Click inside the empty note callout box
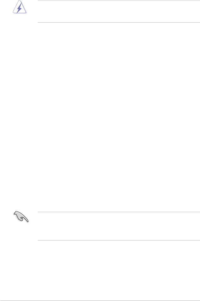200x301 pixels. click(x=119, y=226)
